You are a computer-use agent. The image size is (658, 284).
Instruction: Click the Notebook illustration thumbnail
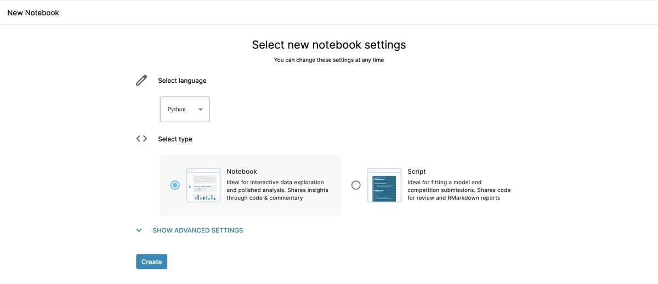click(x=203, y=185)
